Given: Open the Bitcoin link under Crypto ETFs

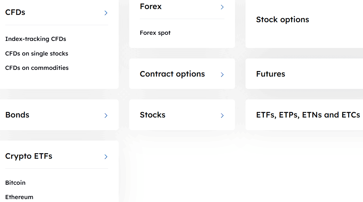Looking at the screenshot, I should coord(15,183).
